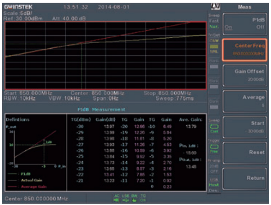The width and height of the screenshot is (271, 205).
Task: Click the Actual Gain yellow legend swatch
Action: [12, 180]
